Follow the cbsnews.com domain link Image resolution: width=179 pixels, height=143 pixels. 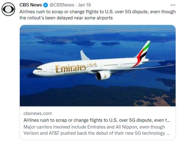tap(38, 113)
